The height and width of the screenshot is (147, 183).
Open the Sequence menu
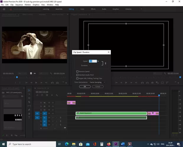coord(19,5)
